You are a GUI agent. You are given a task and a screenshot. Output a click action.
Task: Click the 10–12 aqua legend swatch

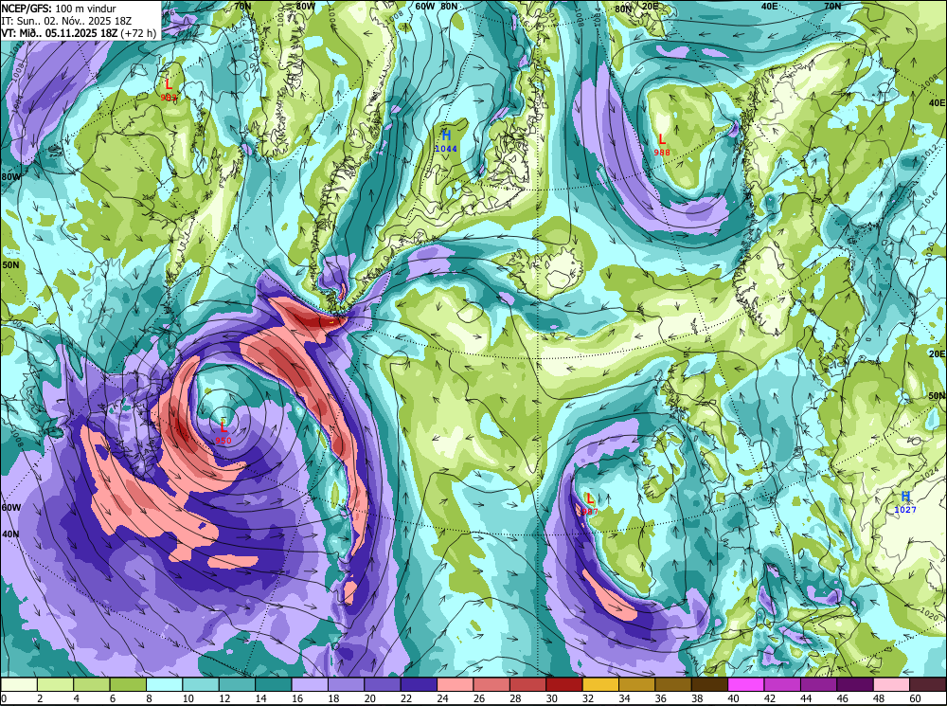click(x=201, y=684)
